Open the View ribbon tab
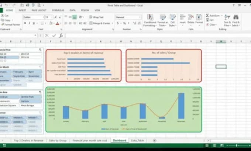The height and width of the screenshot is (151, 251). pyautogui.click(x=97, y=10)
